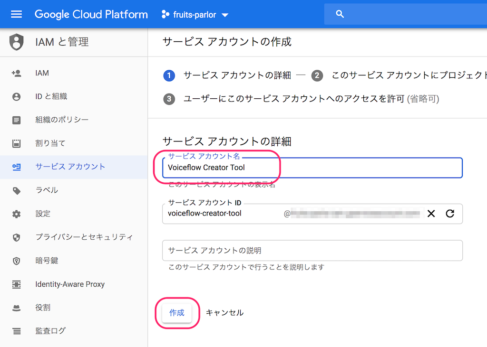487x347 pixels.
Task: Open the fruits-parlor project selector
Action: click(195, 15)
